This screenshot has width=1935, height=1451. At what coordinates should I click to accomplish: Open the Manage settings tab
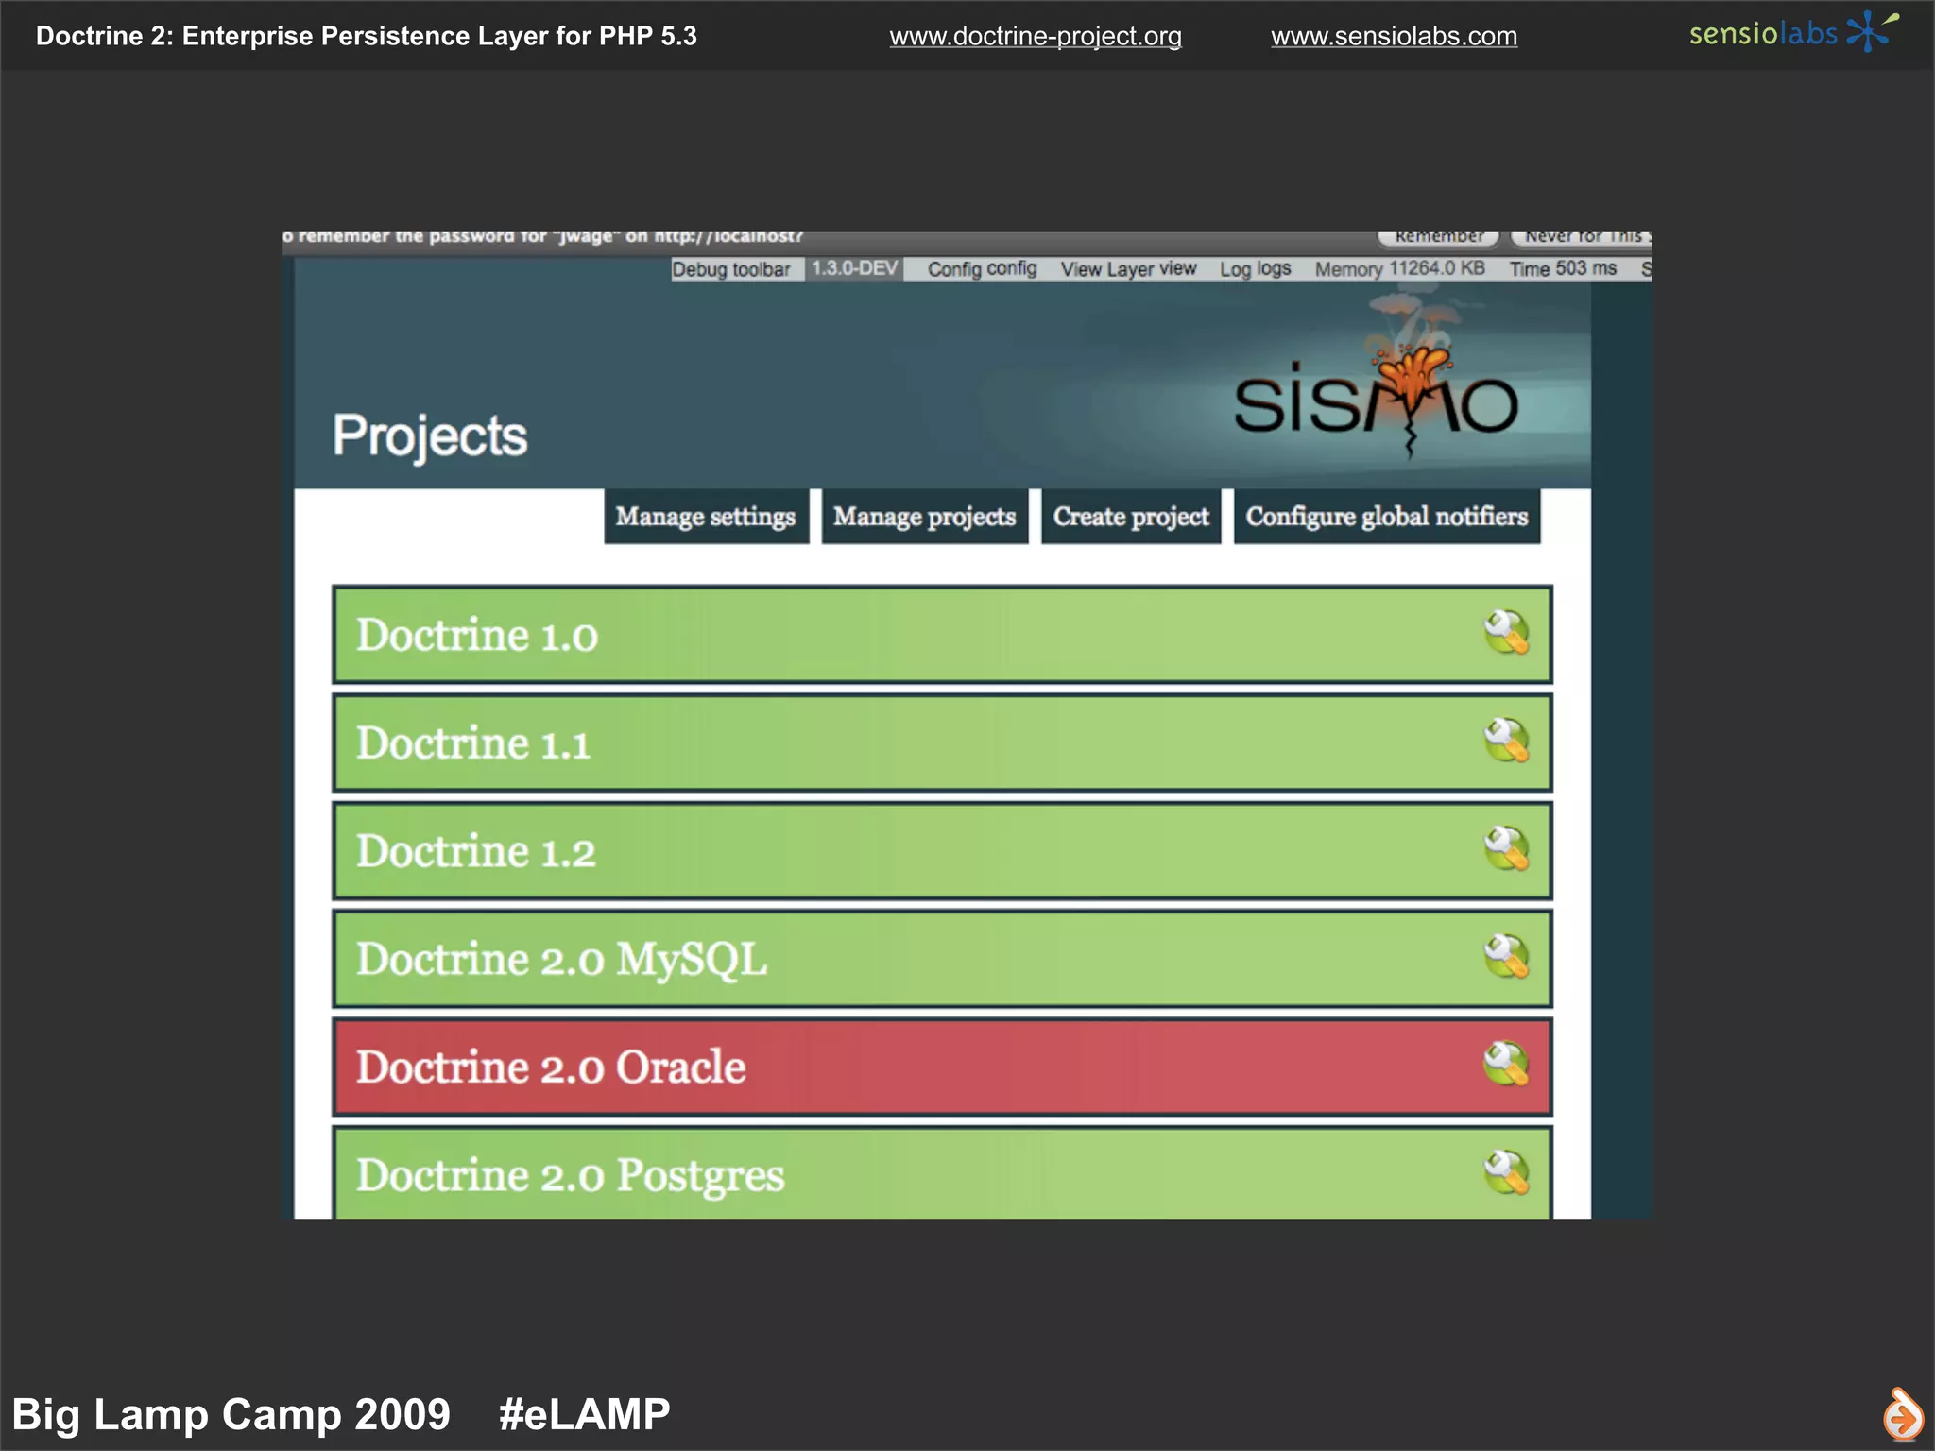click(x=706, y=517)
